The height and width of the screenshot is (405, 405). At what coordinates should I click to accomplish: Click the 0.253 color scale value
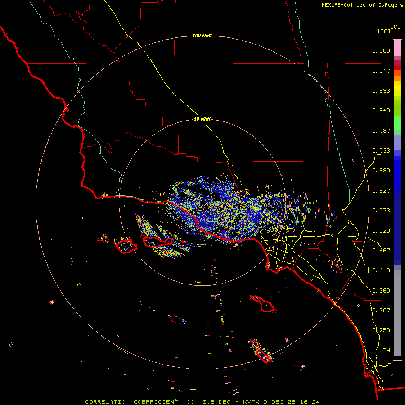(x=381, y=330)
